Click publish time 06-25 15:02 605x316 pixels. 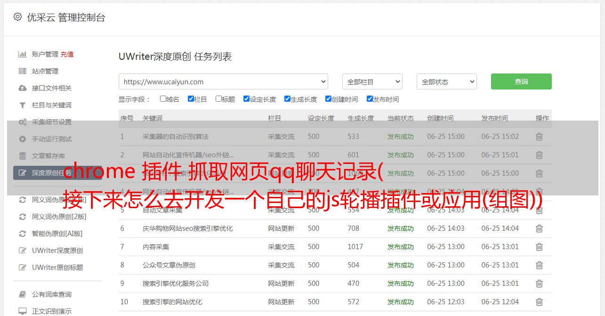[500, 137]
